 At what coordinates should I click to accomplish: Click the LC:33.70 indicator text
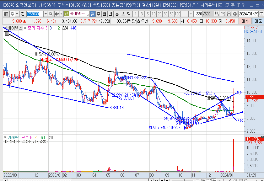(252, 28)
